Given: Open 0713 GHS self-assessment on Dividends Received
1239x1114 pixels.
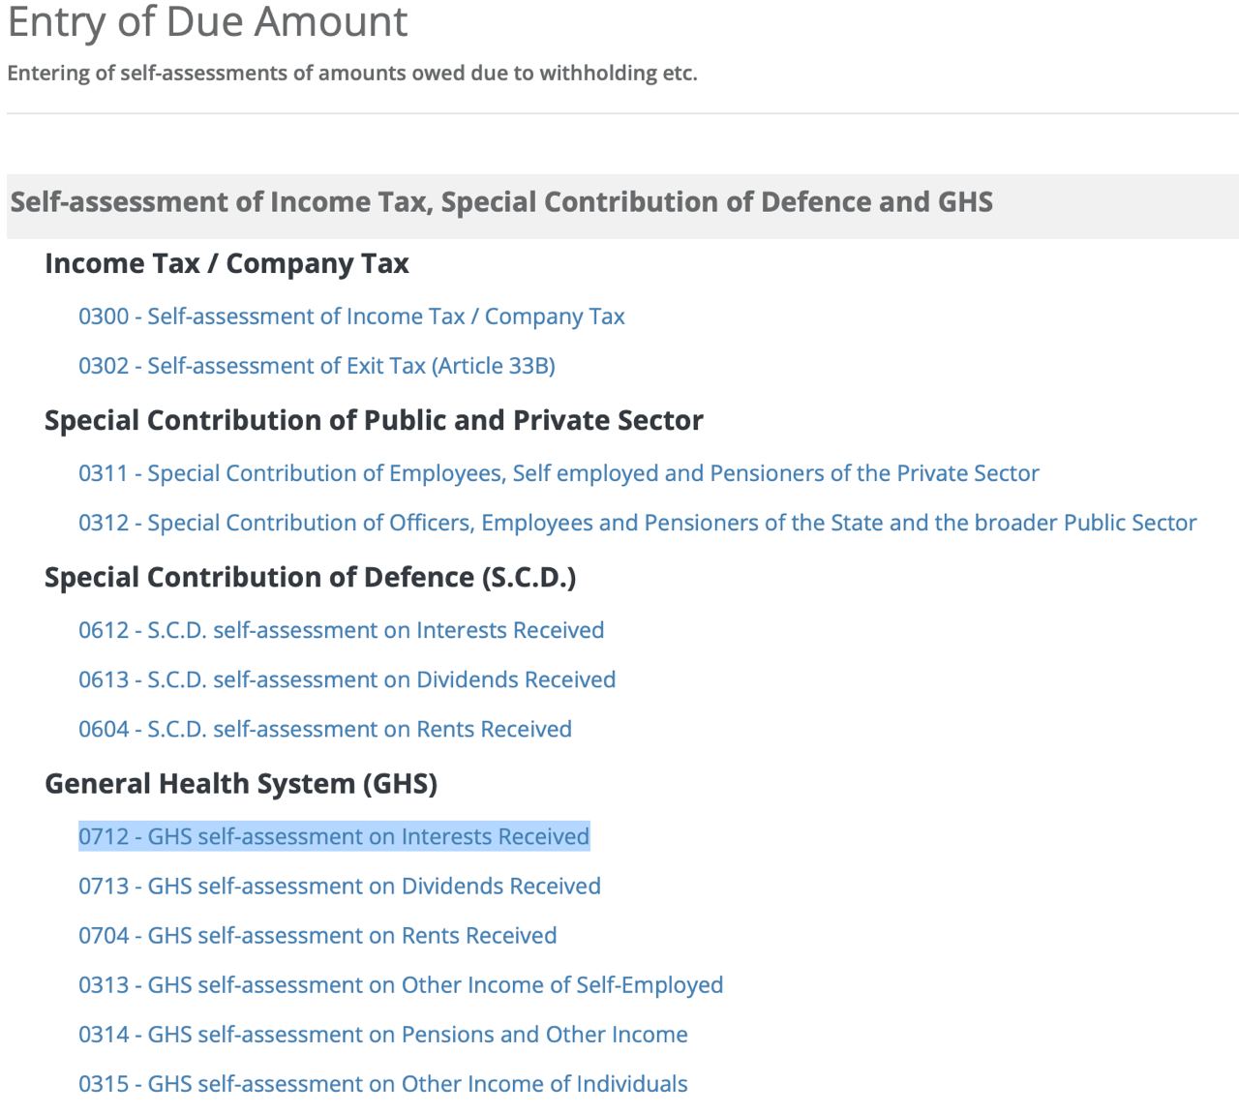Looking at the screenshot, I should (339, 886).
